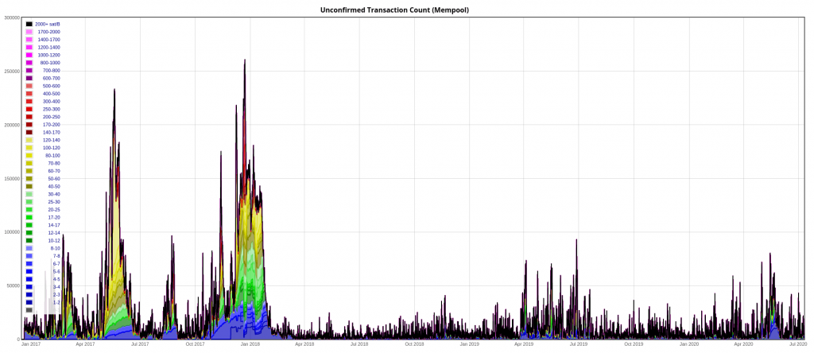Select the 5-6 legend label
814x353 pixels.
(56, 271)
